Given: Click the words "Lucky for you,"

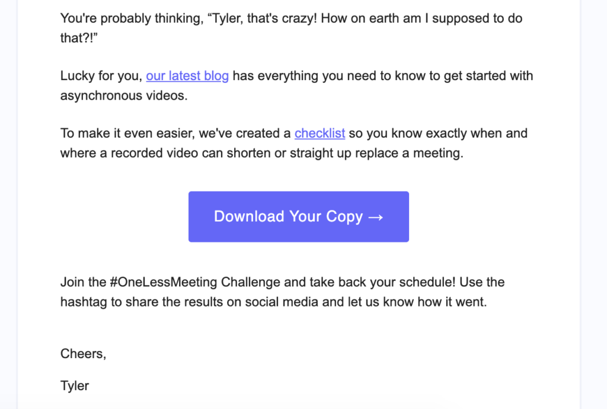Looking at the screenshot, I should point(101,76).
